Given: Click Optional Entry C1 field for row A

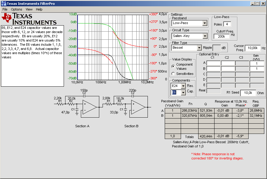Looking at the screenshot, I should pyautogui.click(x=214, y=63).
